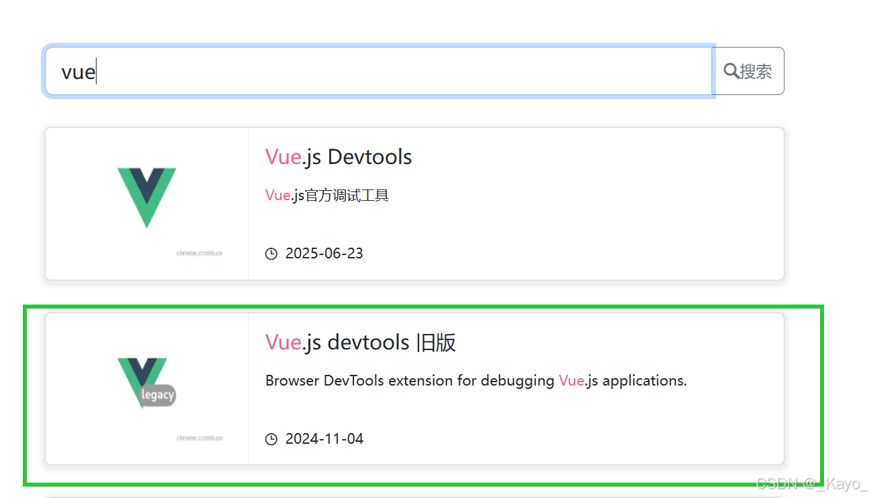Click the clock icon beside 2024-11-04

(272, 439)
